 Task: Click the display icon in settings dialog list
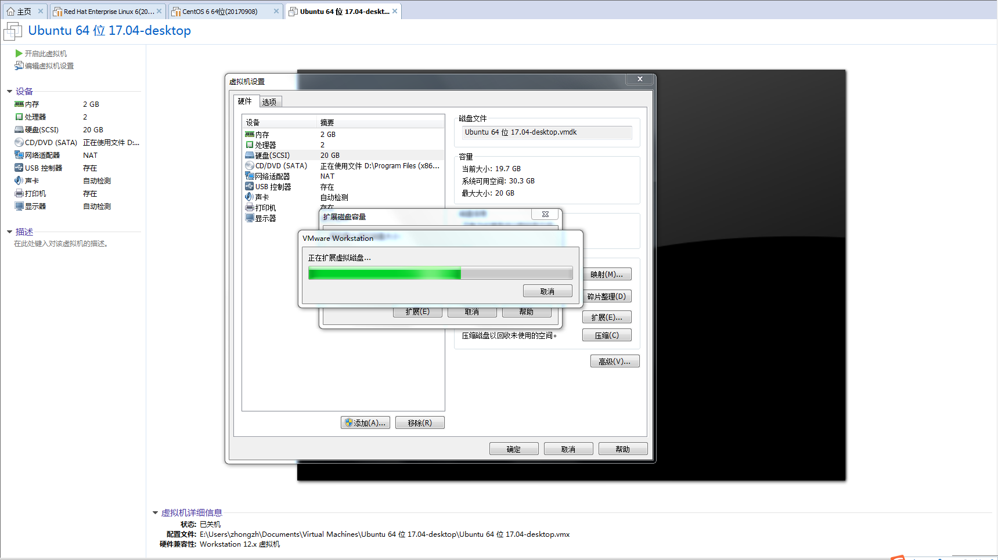[x=250, y=218]
